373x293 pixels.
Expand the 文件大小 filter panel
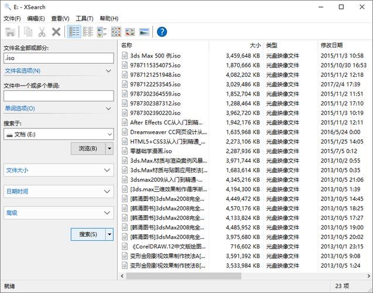point(59,170)
